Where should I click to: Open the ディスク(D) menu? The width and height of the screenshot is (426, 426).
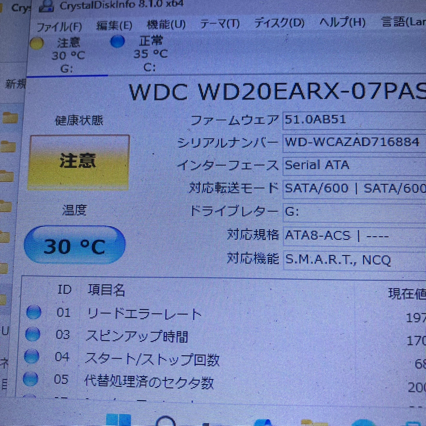point(279,22)
